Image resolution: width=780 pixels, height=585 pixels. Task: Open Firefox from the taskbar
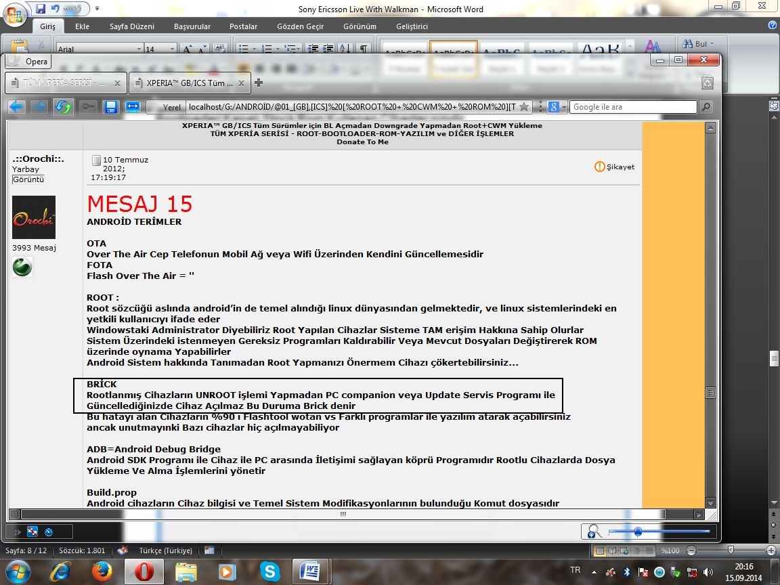[102, 571]
